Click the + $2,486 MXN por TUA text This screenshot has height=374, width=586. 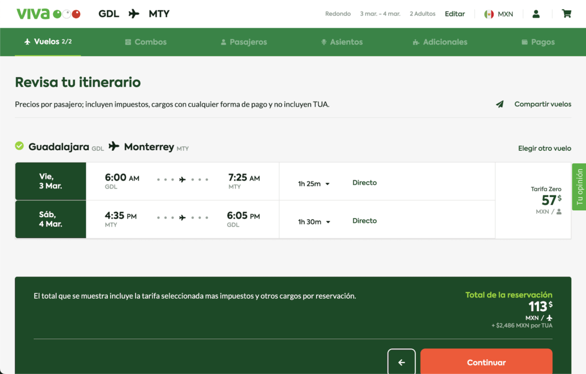pyautogui.click(x=522, y=325)
